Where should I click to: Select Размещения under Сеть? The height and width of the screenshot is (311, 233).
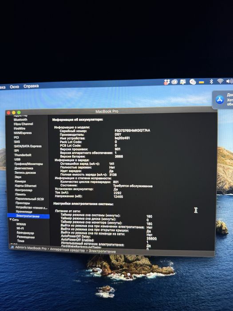pos(26,237)
